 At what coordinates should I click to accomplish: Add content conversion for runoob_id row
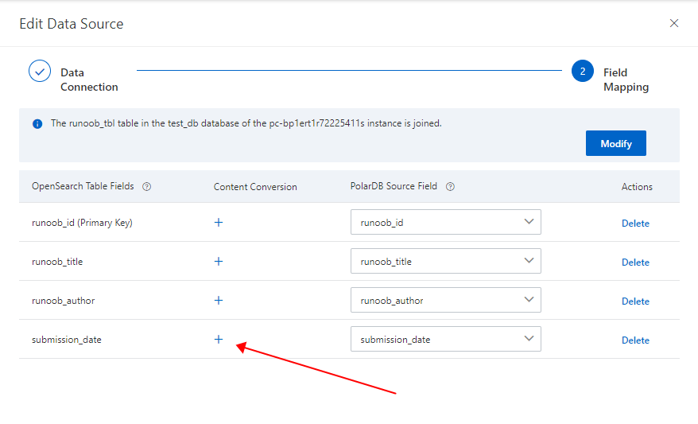click(x=219, y=223)
